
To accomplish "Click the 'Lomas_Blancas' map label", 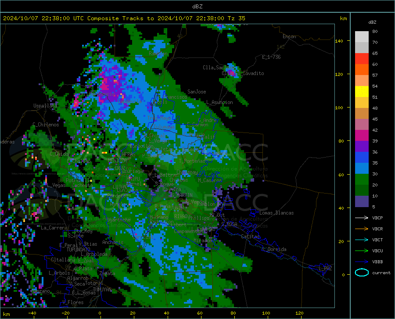I will (276, 213).
